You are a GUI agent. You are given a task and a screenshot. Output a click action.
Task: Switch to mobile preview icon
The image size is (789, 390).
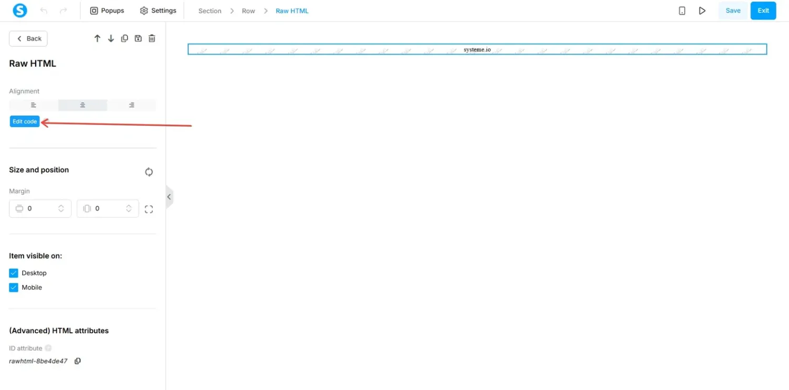682,10
